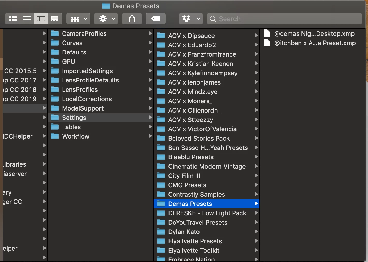This screenshot has height=262, width=368.
Task: Select AOV x Dipsauce folder
Action: coord(207,36)
